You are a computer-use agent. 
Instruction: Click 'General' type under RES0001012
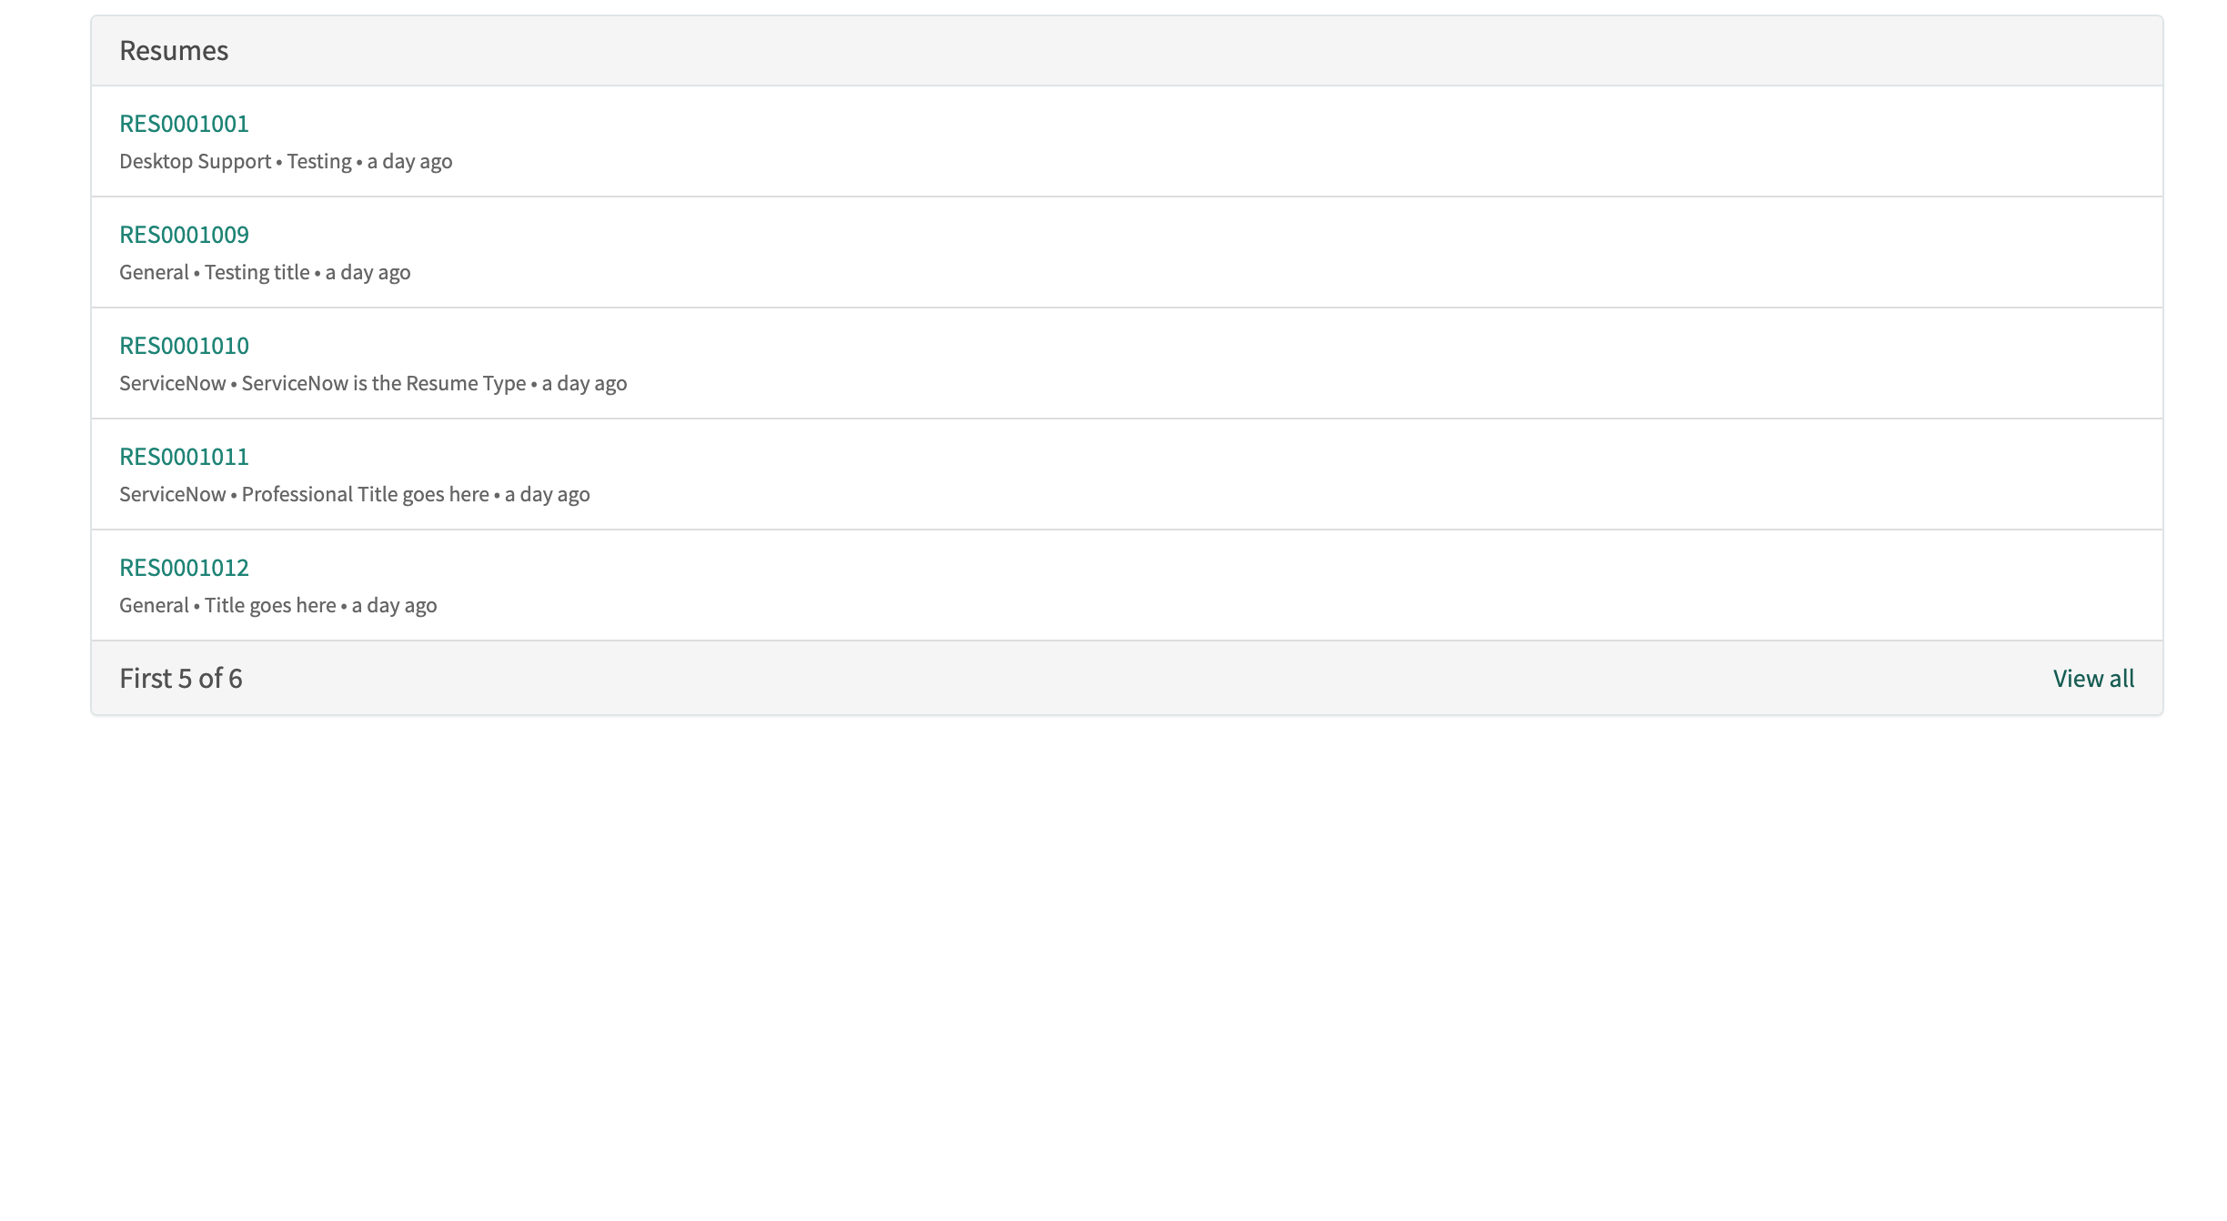[154, 605]
